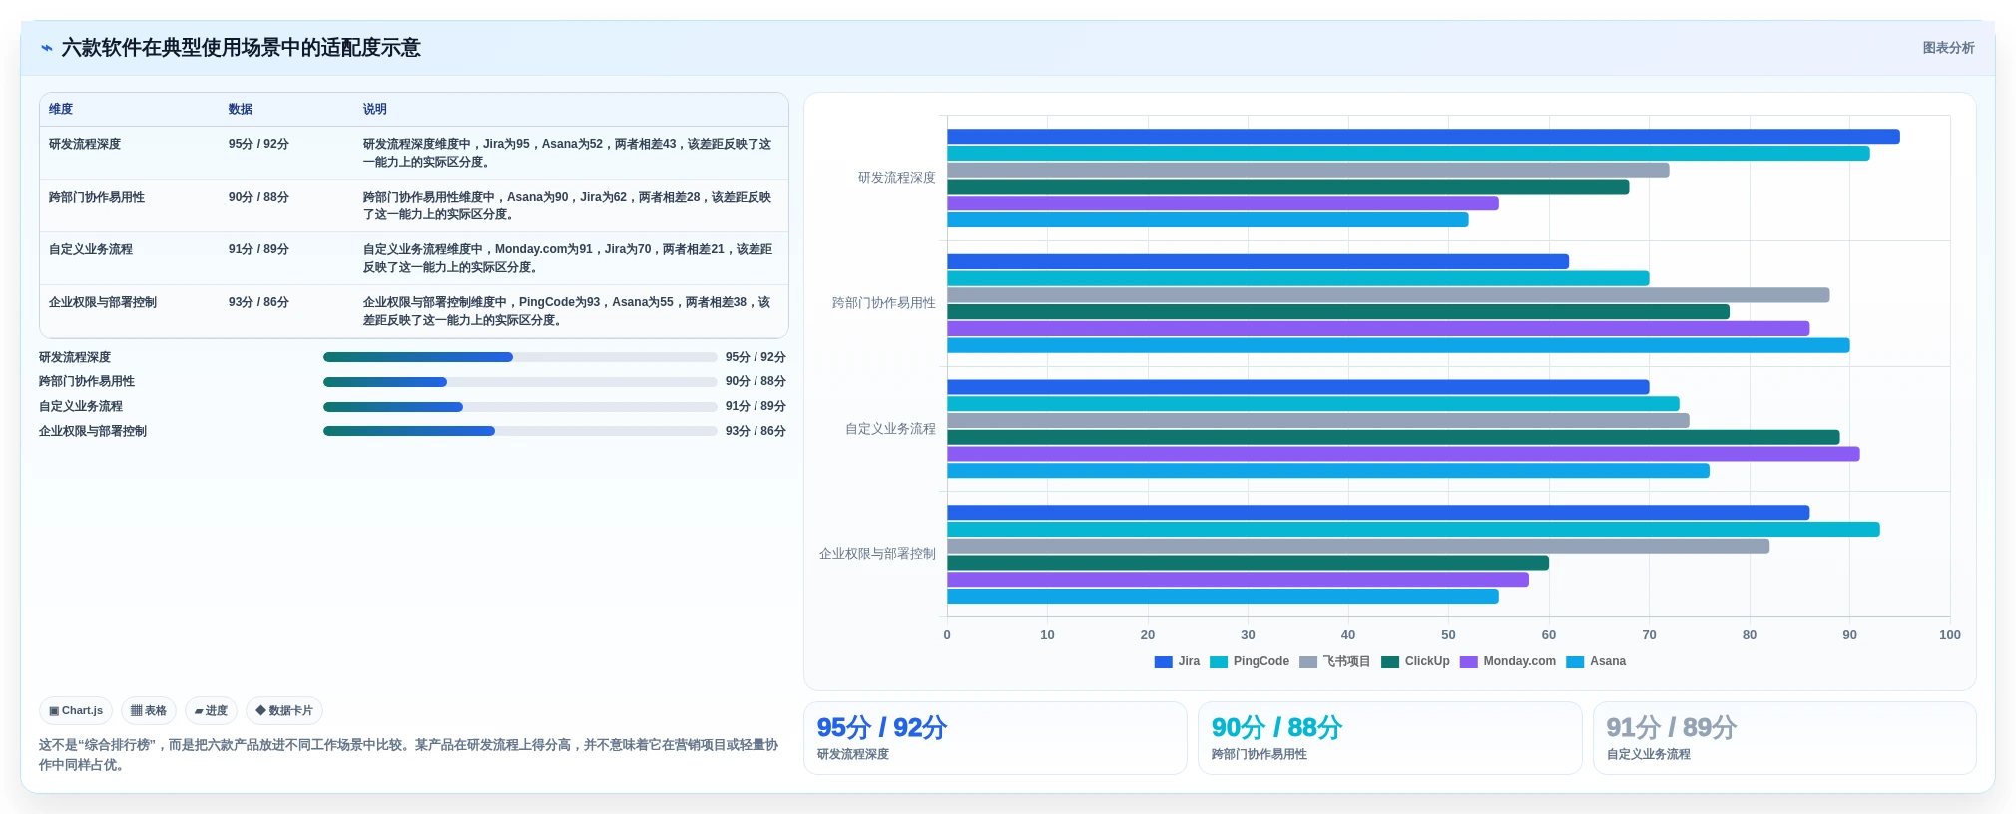Click the 93分 / 86分 value beside the progress bar
This screenshot has height=814, width=2016.
[x=756, y=431]
